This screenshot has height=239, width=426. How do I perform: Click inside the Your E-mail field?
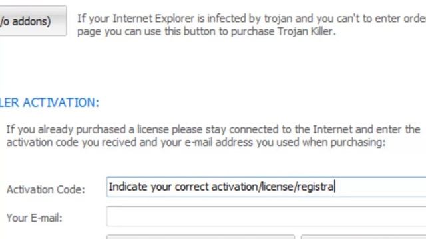point(266,216)
